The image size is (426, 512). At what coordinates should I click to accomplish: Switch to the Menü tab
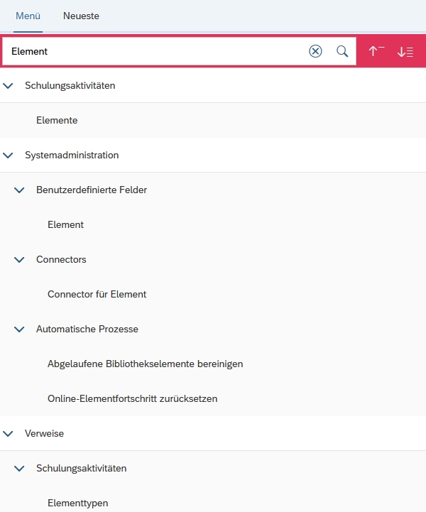click(x=28, y=16)
